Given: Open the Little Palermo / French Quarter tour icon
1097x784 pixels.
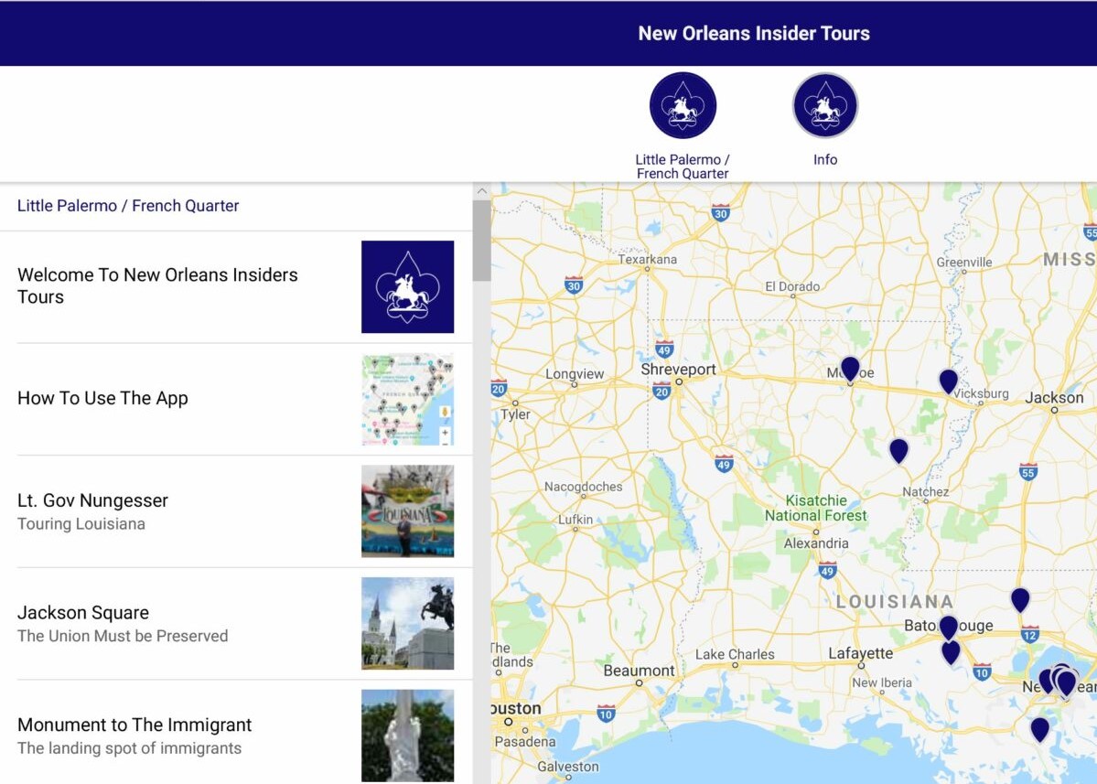Looking at the screenshot, I should pos(683,106).
